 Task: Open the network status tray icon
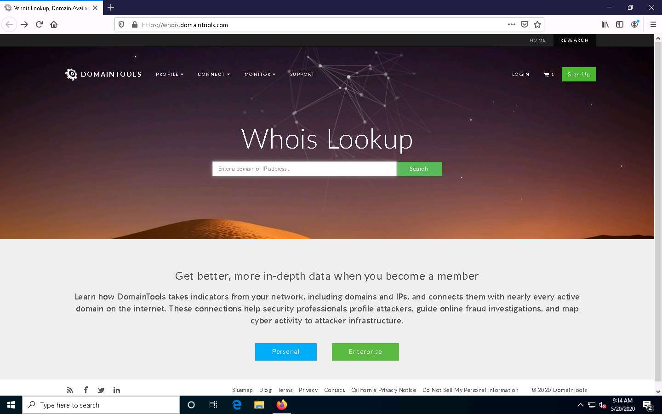(592, 405)
